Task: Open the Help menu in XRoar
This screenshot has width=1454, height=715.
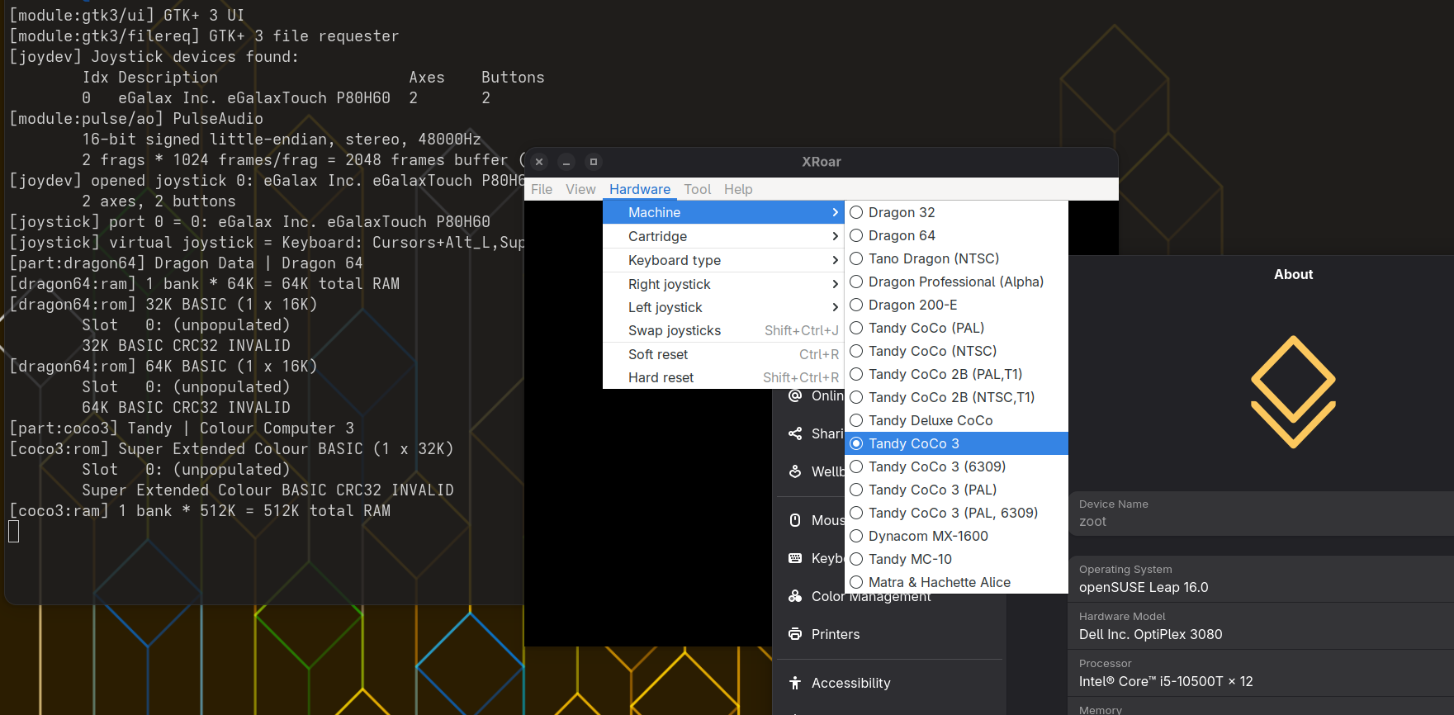Action: coord(738,189)
